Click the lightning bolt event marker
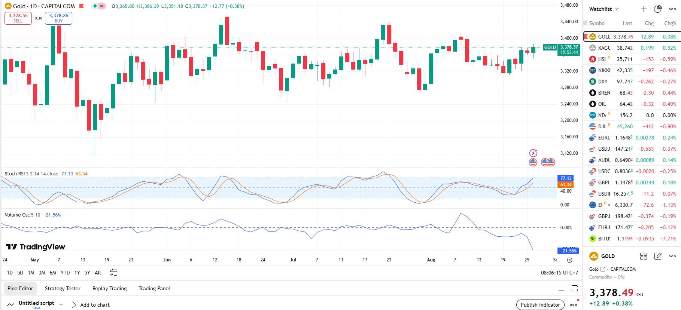 [533, 153]
